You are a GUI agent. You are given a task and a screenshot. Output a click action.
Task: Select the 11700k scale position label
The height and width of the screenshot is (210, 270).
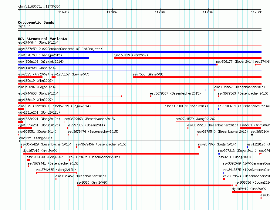click(112, 12)
